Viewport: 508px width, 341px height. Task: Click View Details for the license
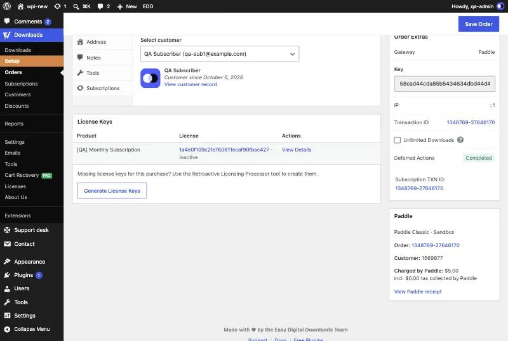(297, 150)
